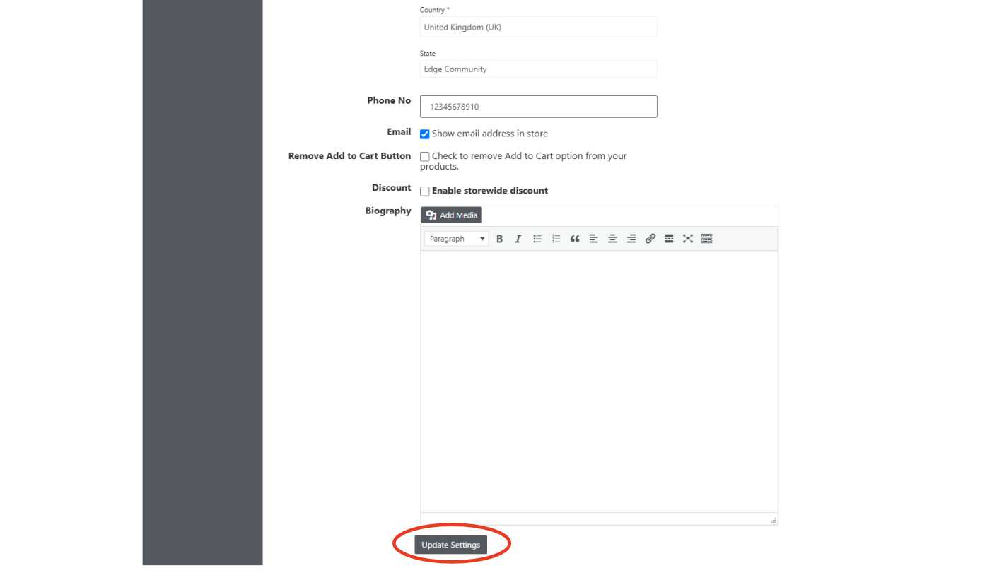Click the insert link icon
The height and width of the screenshot is (580, 992).
(x=650, y=239)
